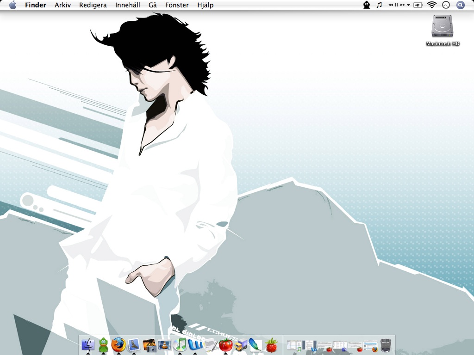Select the Macintosh HD drive icon

pyautogui.click(x=442, y=26)
